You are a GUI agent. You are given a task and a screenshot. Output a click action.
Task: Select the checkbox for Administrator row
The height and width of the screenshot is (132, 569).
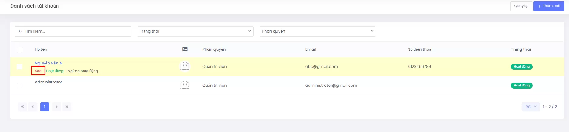(19, 86)
